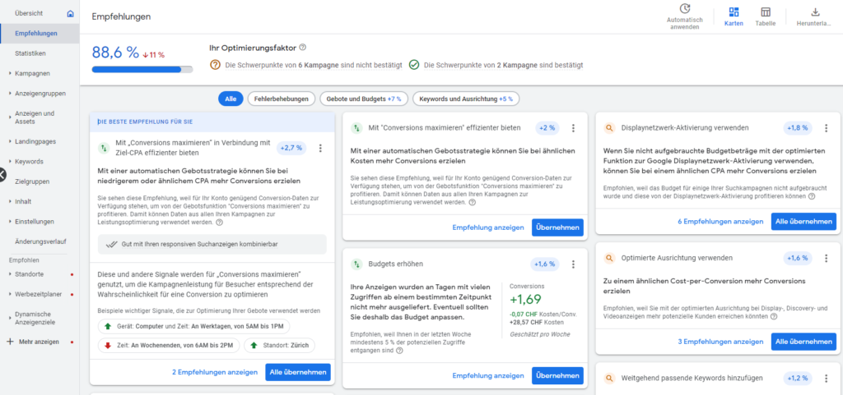Open Änderungsverlauf in the sidebar

click(x=41, y=241)
